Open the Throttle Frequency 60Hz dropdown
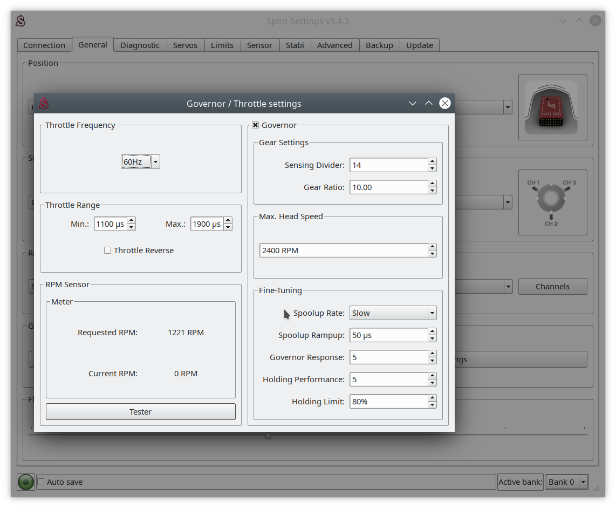Image resolution: width=616 pixels, height=508 pixels. pyautogui.click(x=140, y=162)
